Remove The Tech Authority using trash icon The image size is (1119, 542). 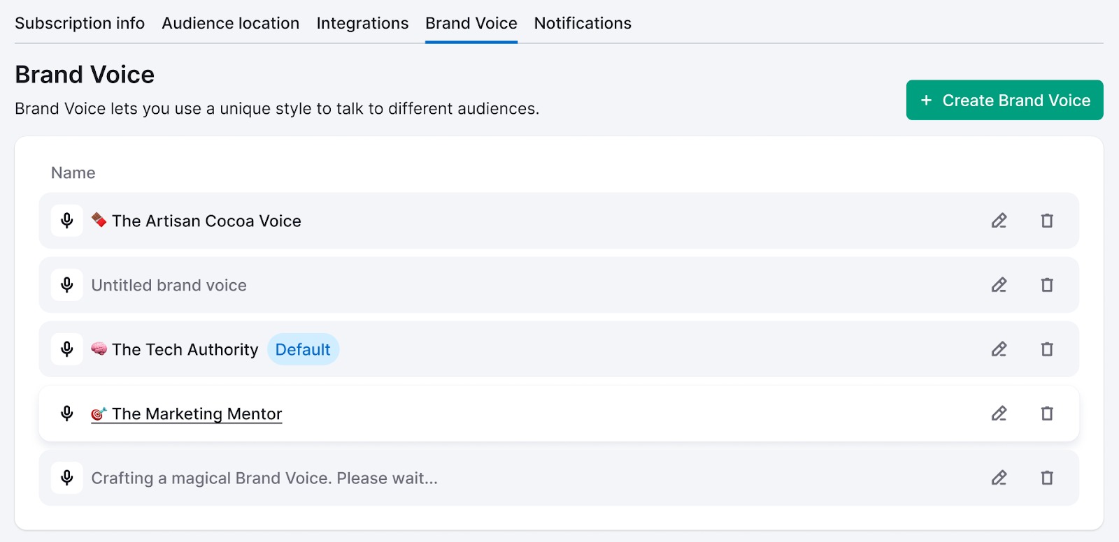click(x=1046, y=349)
